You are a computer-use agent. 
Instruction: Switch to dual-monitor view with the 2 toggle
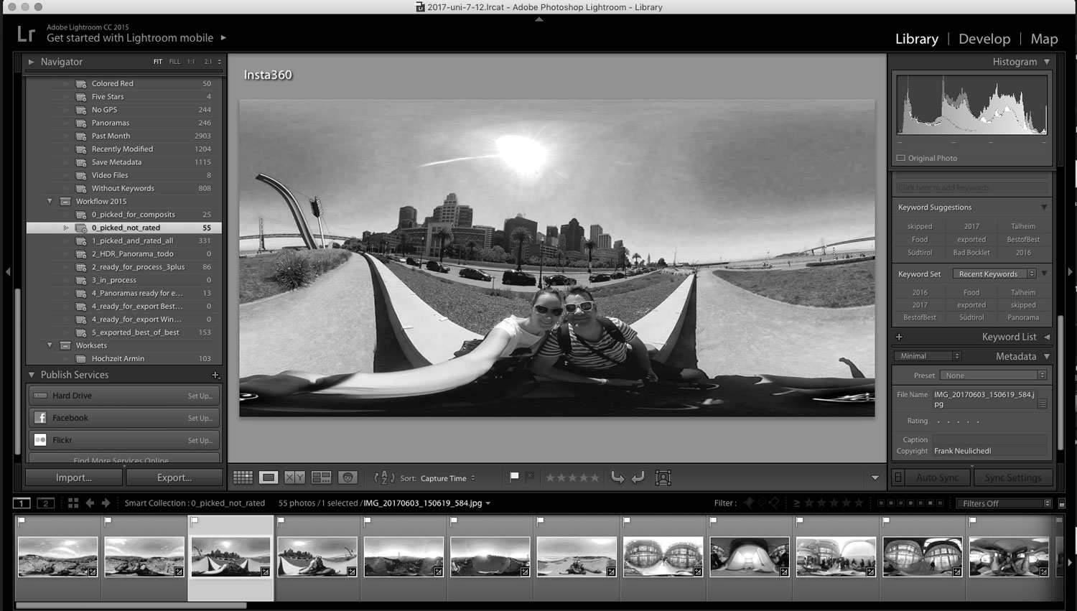[45, 503]
